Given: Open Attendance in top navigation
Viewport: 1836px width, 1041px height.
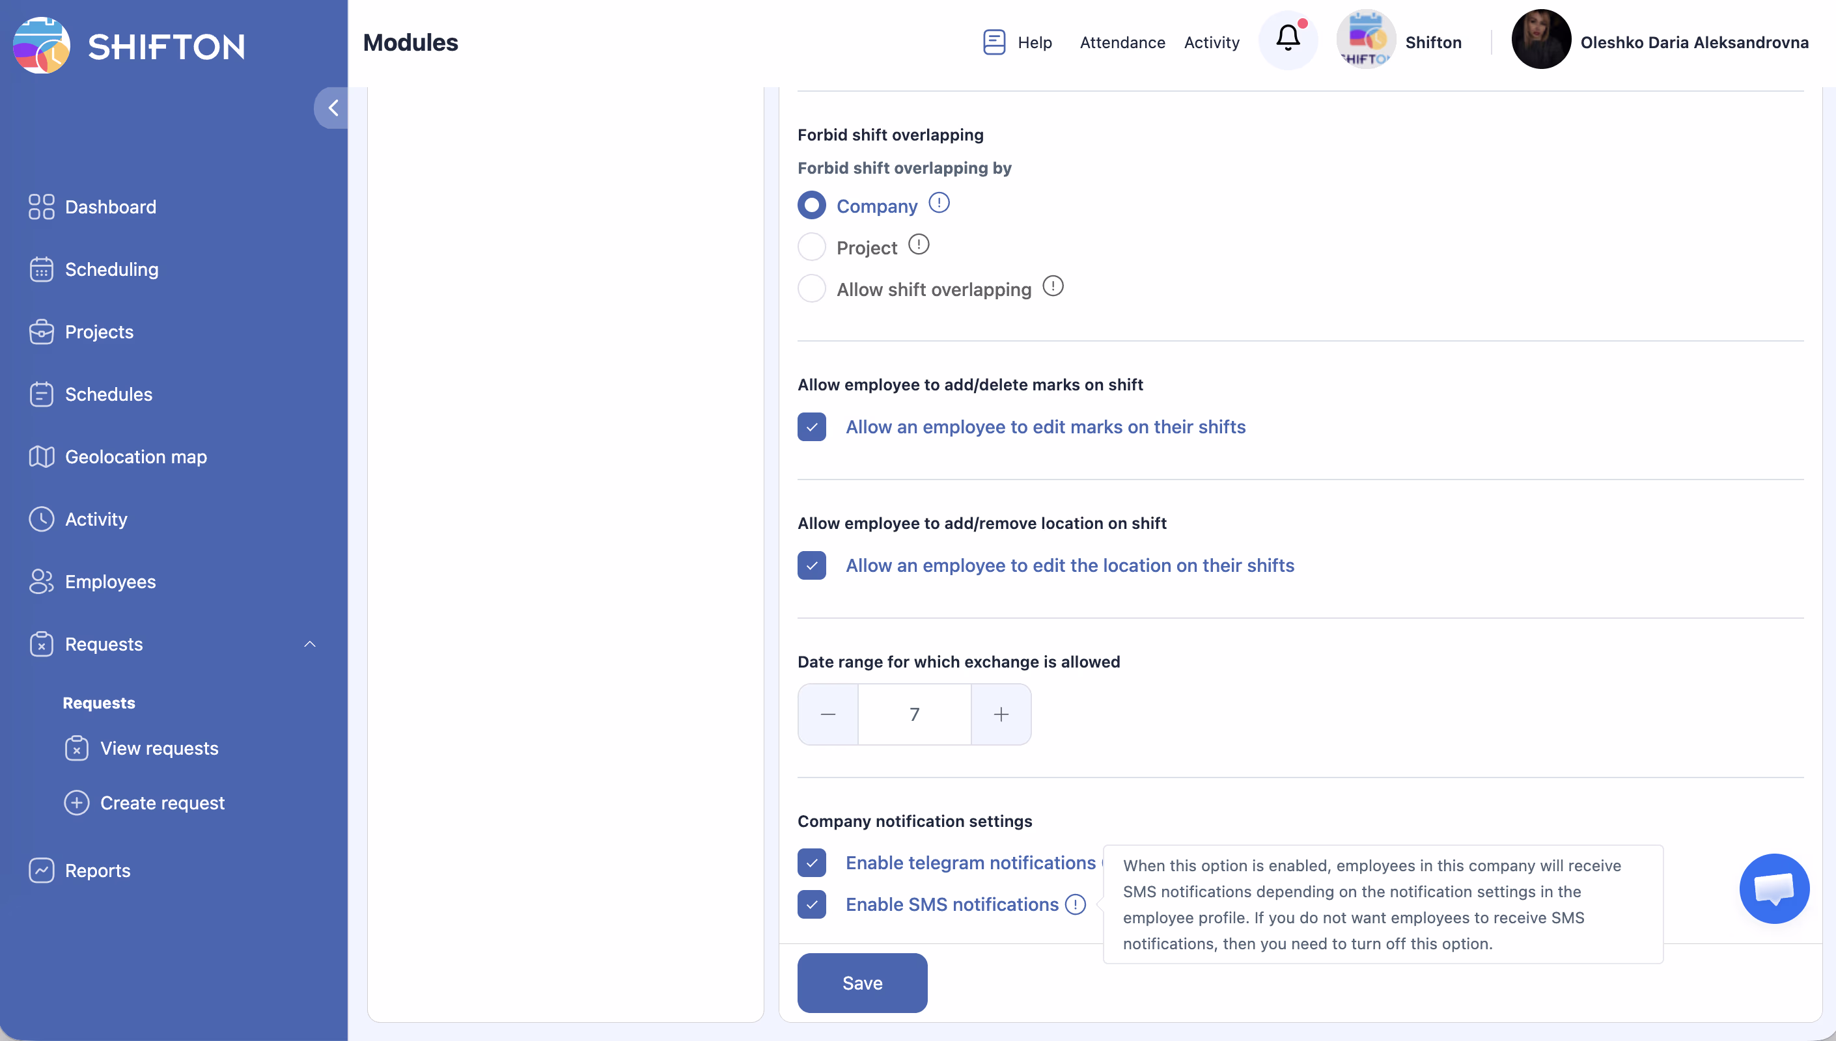Looking at the screenshot, I should point(1122,43).
